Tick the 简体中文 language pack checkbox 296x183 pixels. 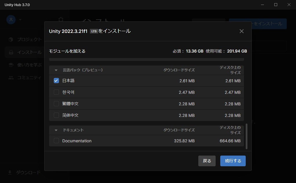(56, 115)
